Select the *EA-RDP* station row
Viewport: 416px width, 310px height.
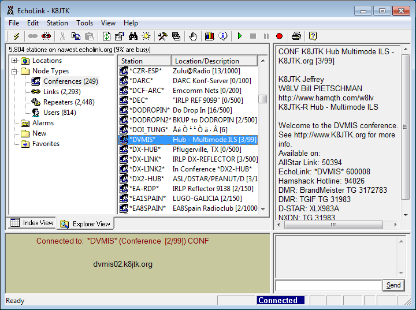coord(188,189)
